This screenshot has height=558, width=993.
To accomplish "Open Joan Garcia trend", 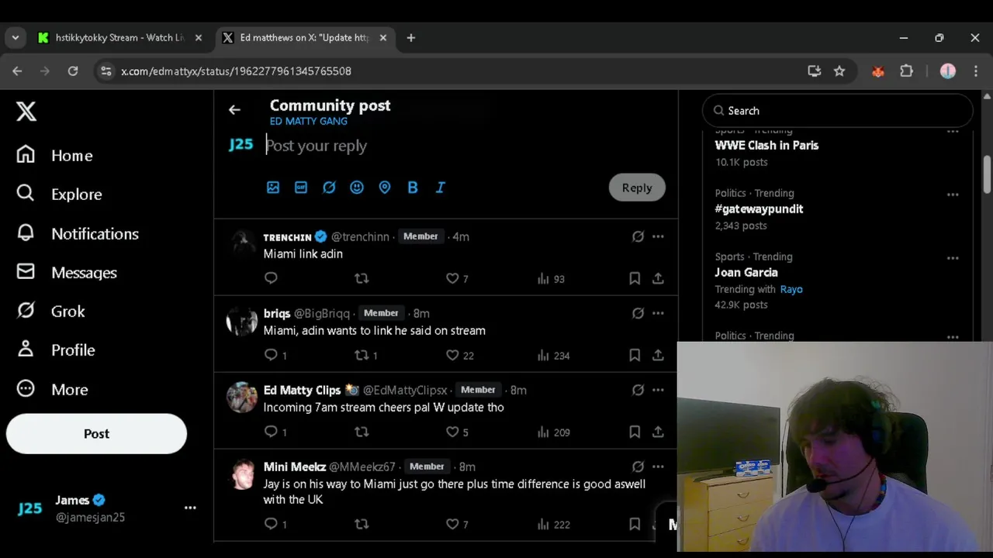I will coord(746,272).
